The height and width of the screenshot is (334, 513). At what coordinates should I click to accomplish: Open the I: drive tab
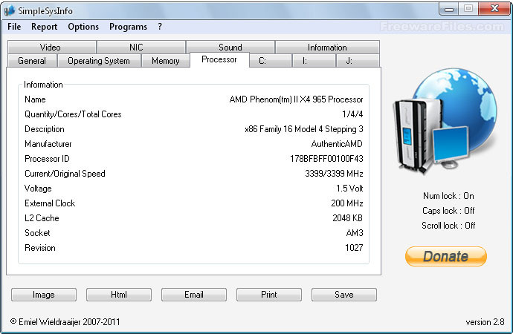314,61
